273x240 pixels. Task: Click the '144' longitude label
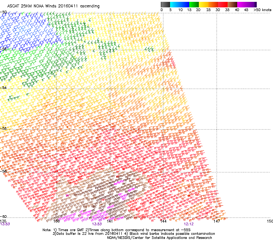[x=163, y=221]
